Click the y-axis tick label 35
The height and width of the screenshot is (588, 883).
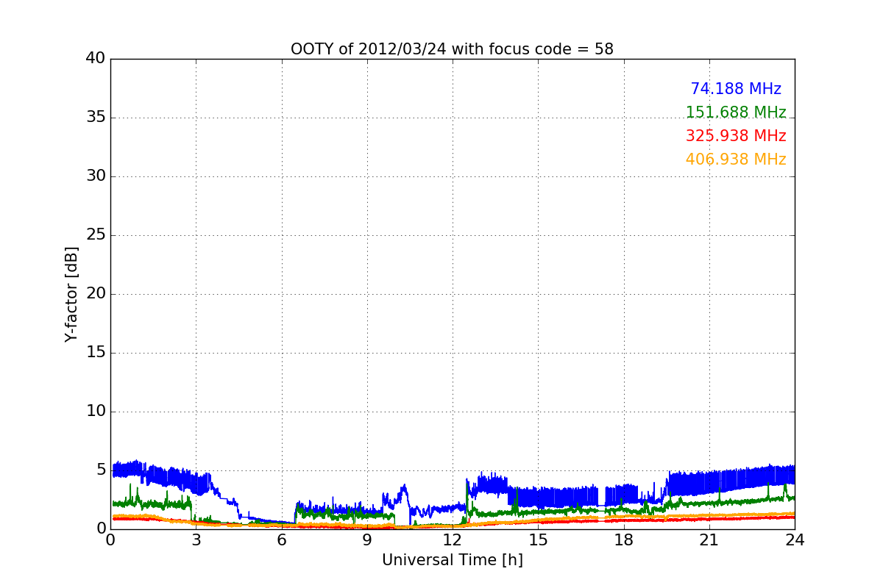(x=96, y=118)
